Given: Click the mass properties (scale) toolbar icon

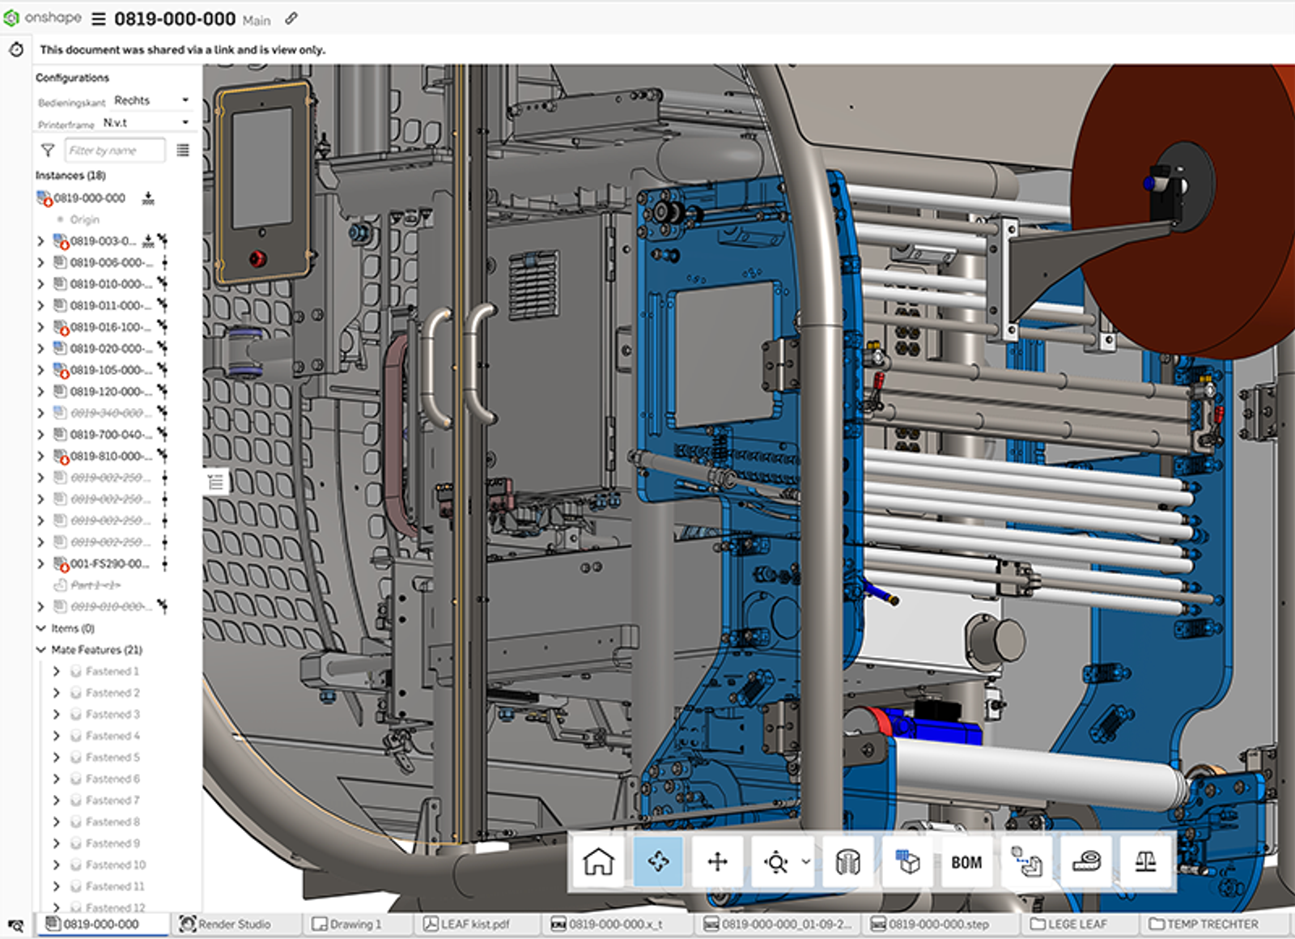Looking at the screenshot, I should [x=1145, y=861].
